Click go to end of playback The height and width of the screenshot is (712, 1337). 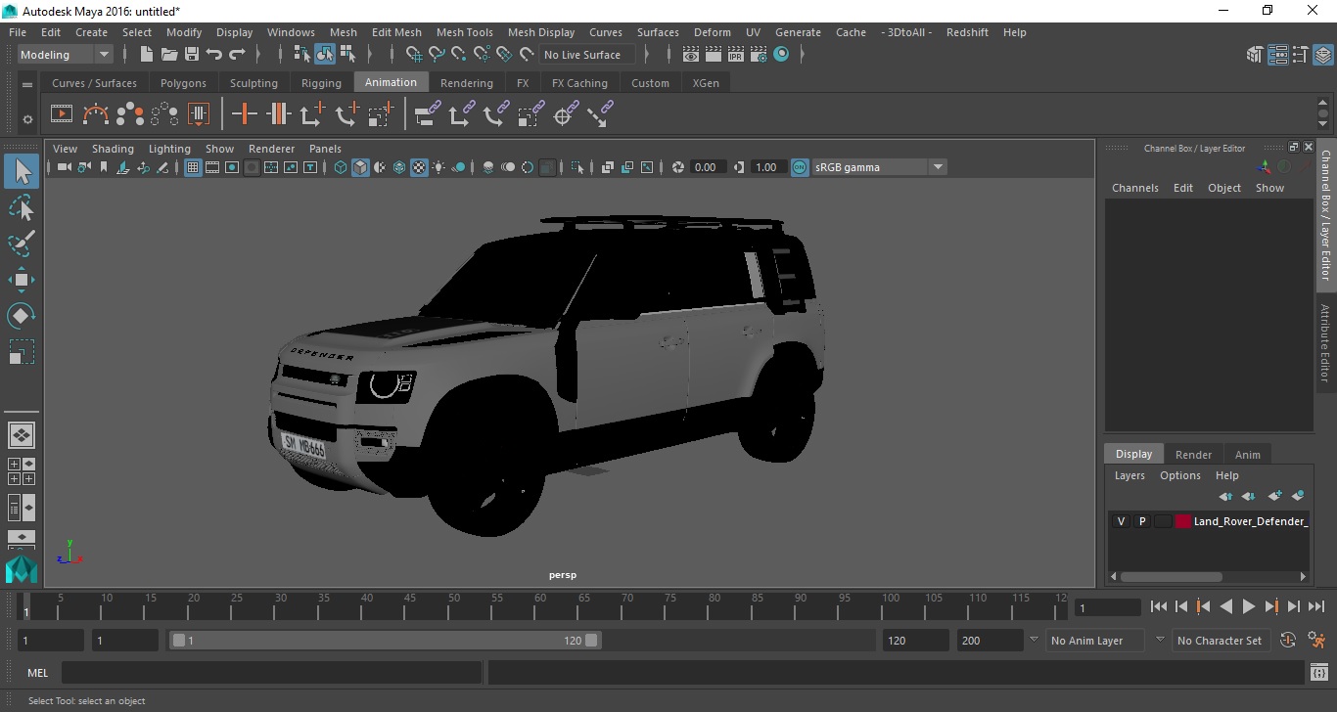point(1316,606)
